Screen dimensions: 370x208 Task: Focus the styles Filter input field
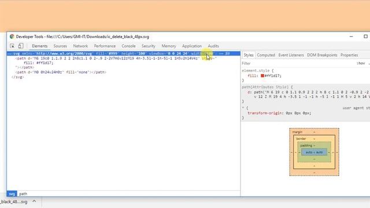pyautogui.click(x=297, y=63)
